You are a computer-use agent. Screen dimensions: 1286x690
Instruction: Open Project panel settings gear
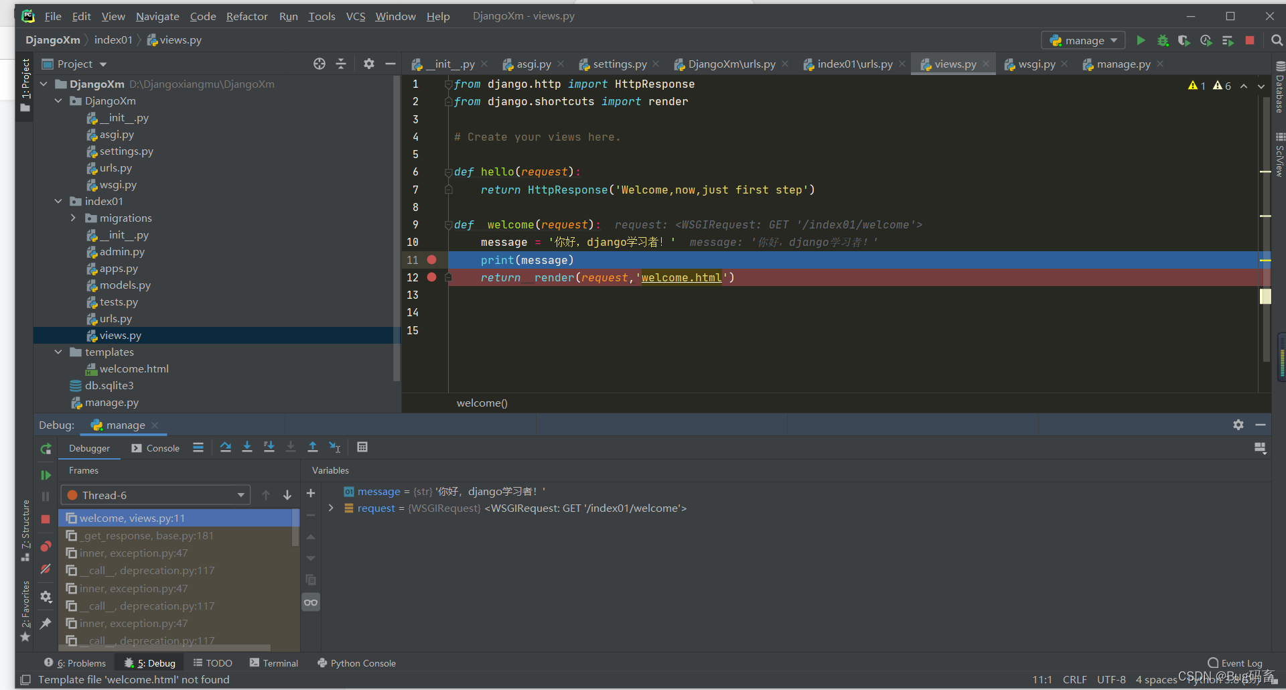368,64
